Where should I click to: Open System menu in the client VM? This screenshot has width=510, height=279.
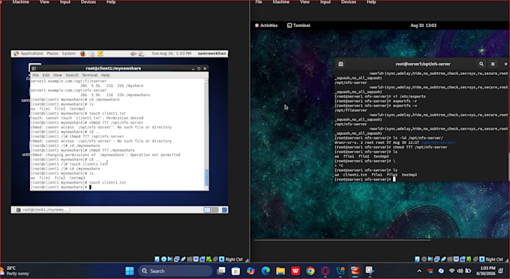[69, 53]
